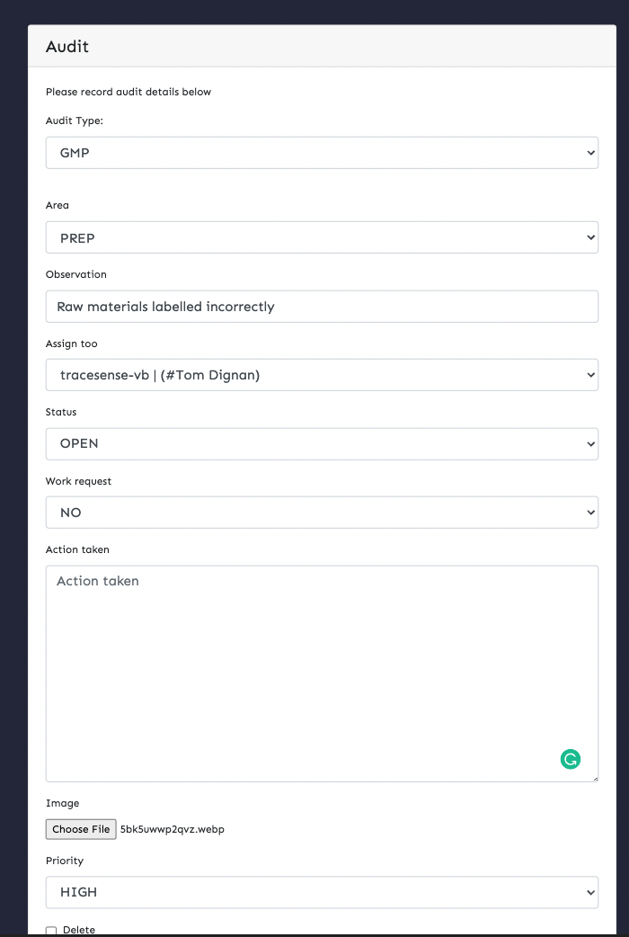Viewport: 629px width, 937px height.
Task: Tick the Delete checkbox
Action: (x=51, y=931)
